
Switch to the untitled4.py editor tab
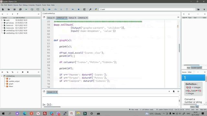tap(82, 18)
